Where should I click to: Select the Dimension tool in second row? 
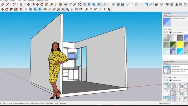(x=91, y=9)
